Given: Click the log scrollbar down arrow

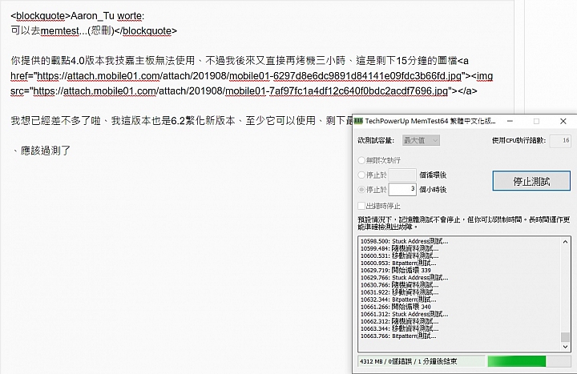Looking at the screenshot, I should [565, 347].
